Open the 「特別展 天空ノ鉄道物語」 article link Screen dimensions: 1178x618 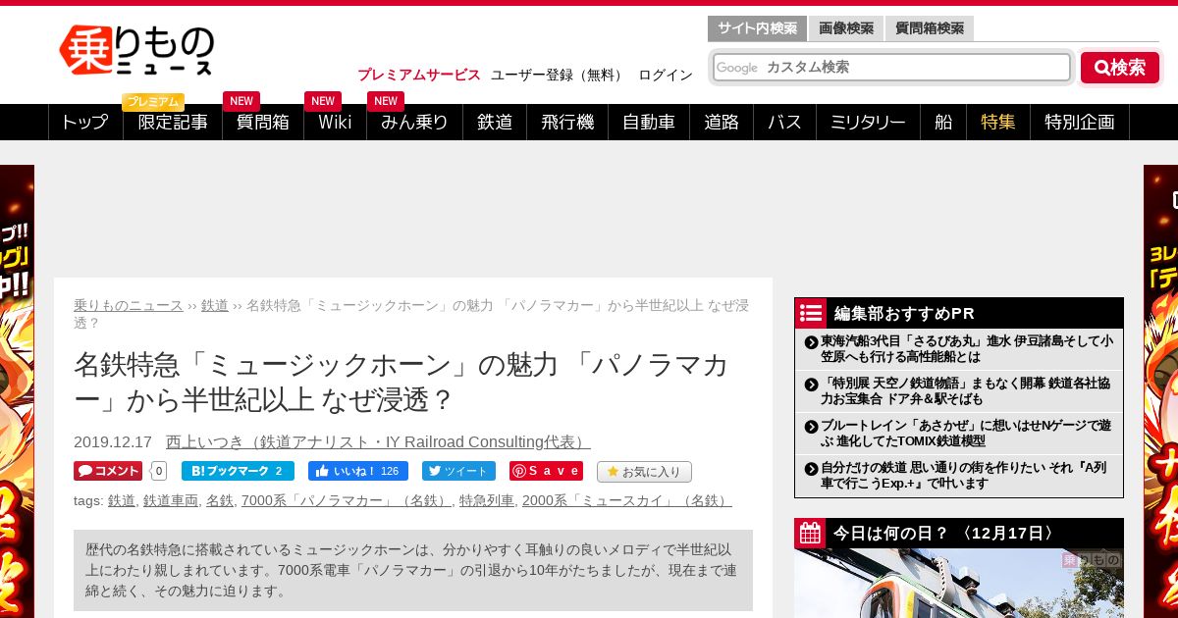pos(967,390)
